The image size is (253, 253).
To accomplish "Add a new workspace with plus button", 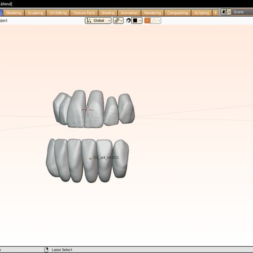I will (215, 13).
